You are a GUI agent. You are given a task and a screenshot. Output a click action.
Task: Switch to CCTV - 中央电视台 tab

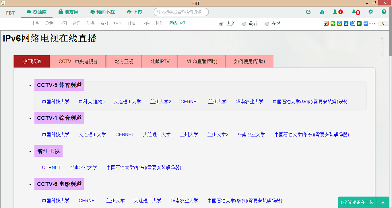click(x=78, y=61)
